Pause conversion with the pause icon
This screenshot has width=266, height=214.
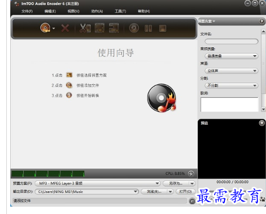coord(148,28)
